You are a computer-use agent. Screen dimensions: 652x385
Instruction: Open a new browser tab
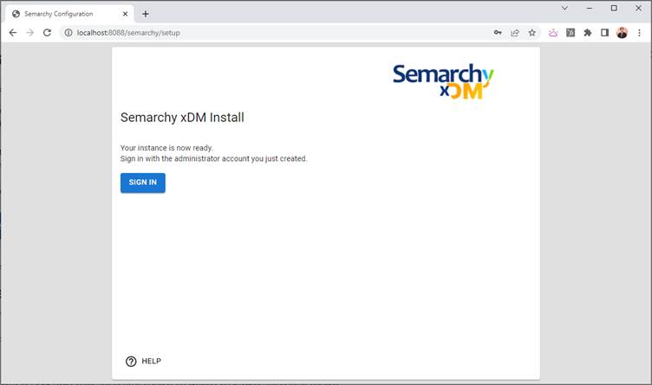tap(146, 14)
